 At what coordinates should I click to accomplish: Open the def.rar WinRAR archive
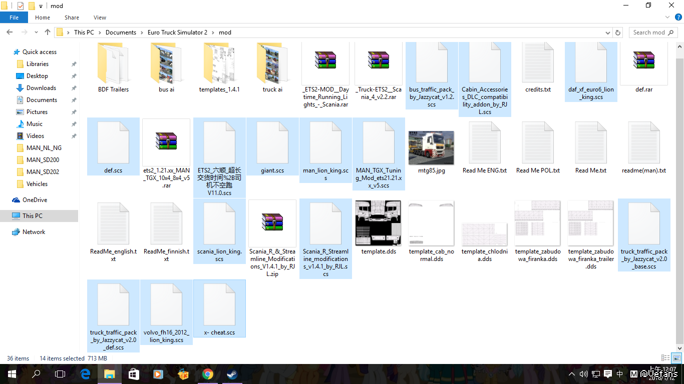[643, 65]
